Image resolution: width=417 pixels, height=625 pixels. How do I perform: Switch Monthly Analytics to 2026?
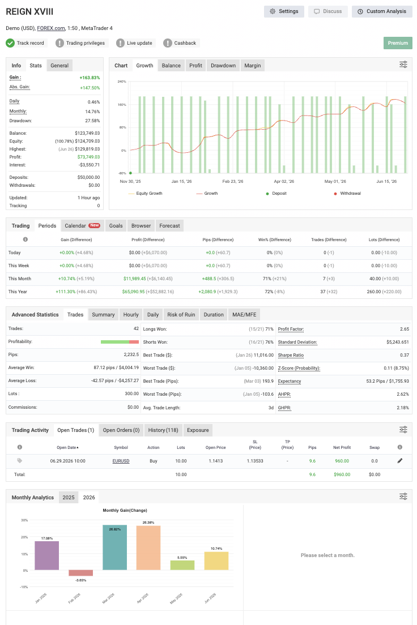click(89, 498)
